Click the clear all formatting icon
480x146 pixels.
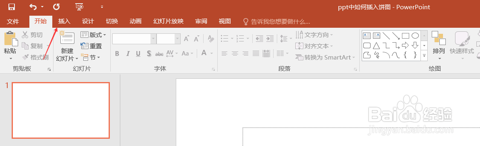pyautogui.click(x=210, y=39)
